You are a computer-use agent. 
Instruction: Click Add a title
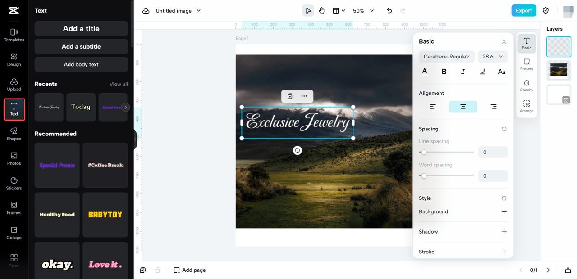(x=81, y=28)
